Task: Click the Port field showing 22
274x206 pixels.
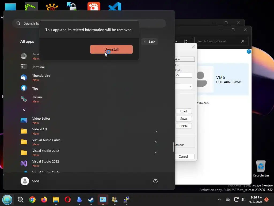Action: coord(184,75)
